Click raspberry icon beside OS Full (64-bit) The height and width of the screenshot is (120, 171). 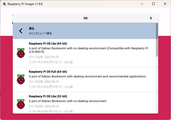click(x=21, y=79)
